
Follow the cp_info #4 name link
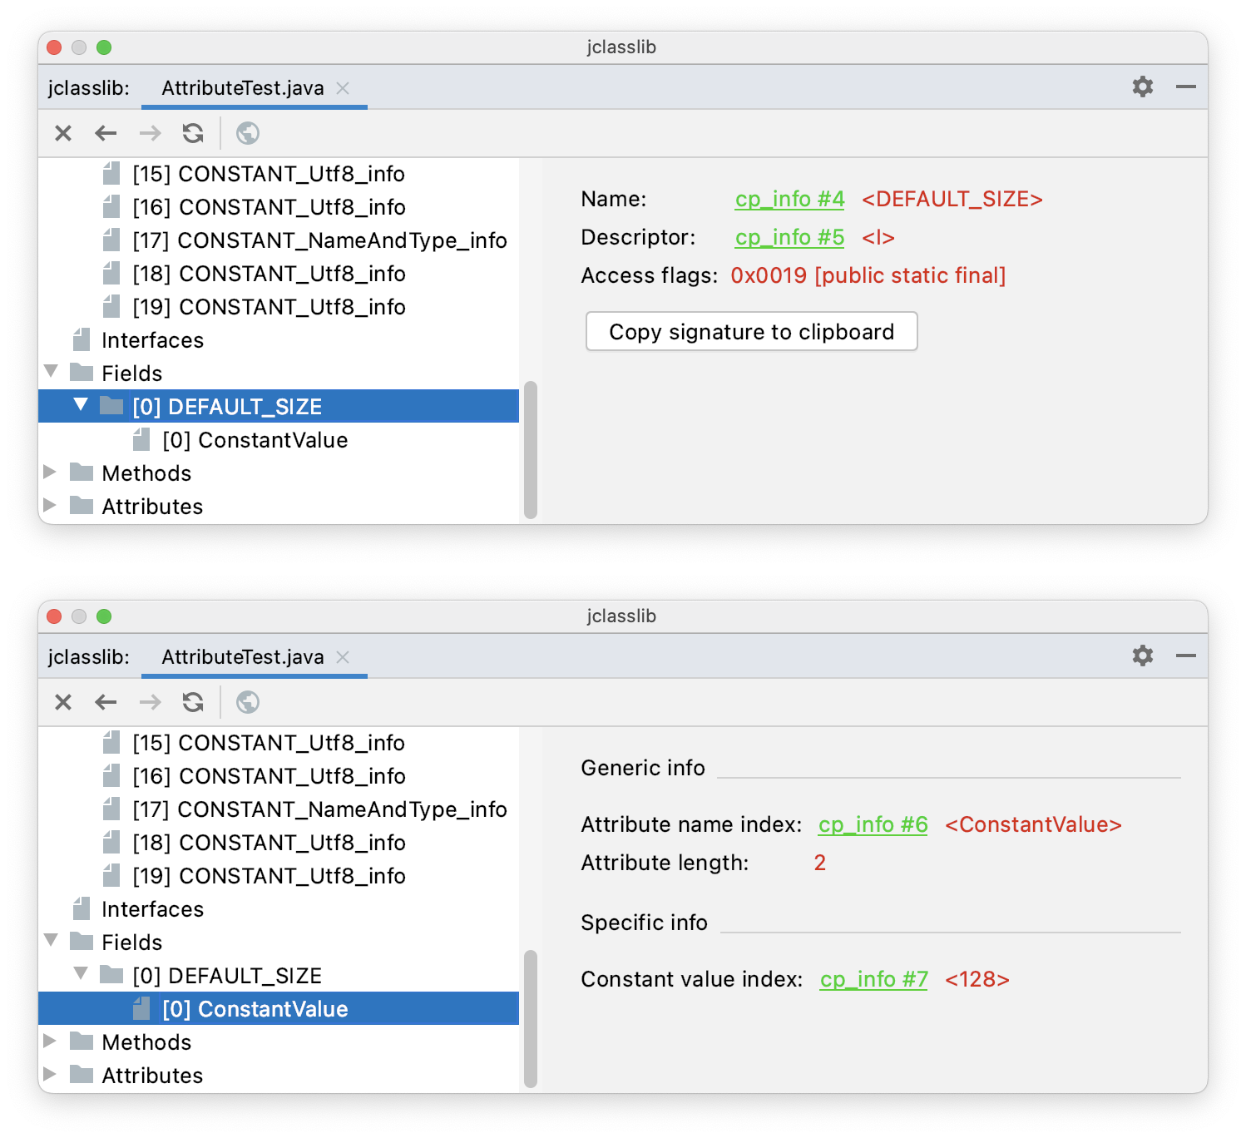789,200
